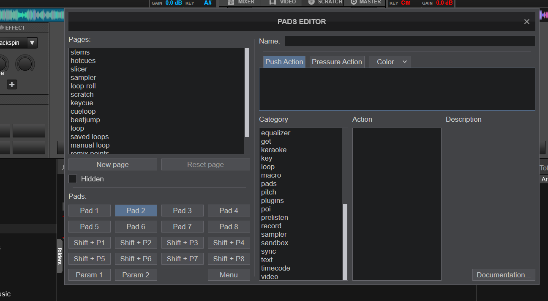Select the Param 2 button
The width and height of the screenshot is (548, 301).
click(x=136, y=275)
